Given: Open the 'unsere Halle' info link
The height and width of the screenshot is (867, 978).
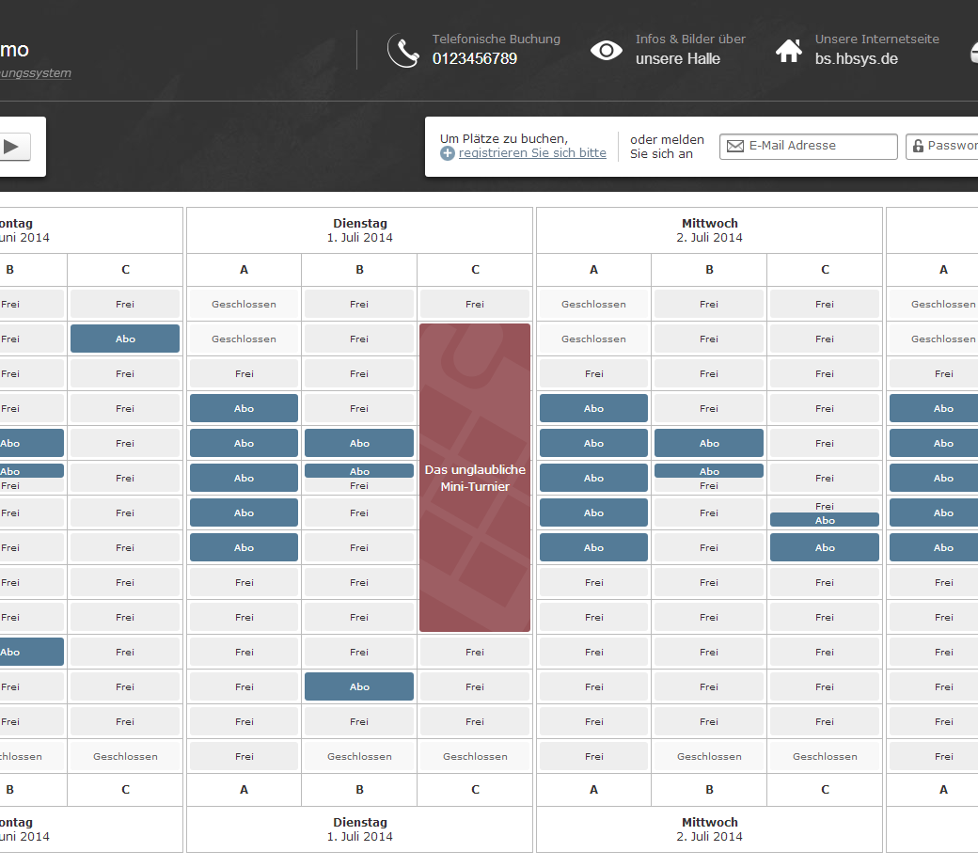Looking at the screenshot, I should 677,58.
